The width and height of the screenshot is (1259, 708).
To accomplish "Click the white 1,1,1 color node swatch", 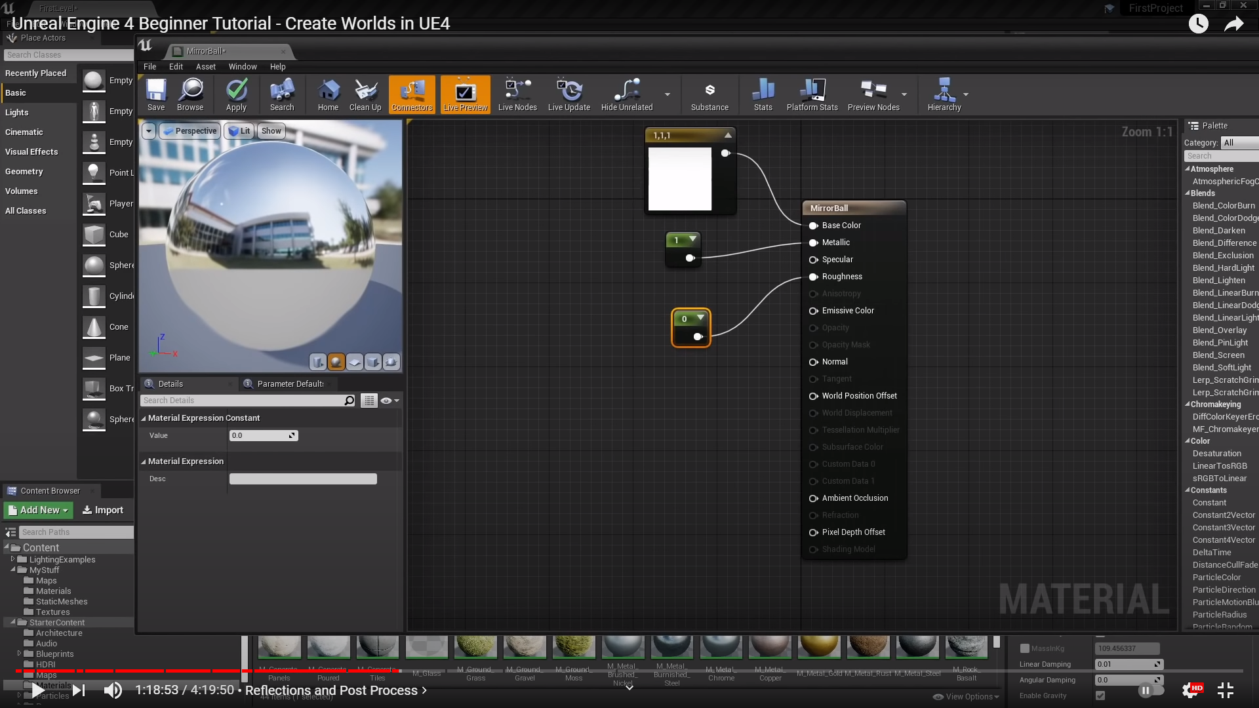I will pyautogui.click(x=679, y=179).
